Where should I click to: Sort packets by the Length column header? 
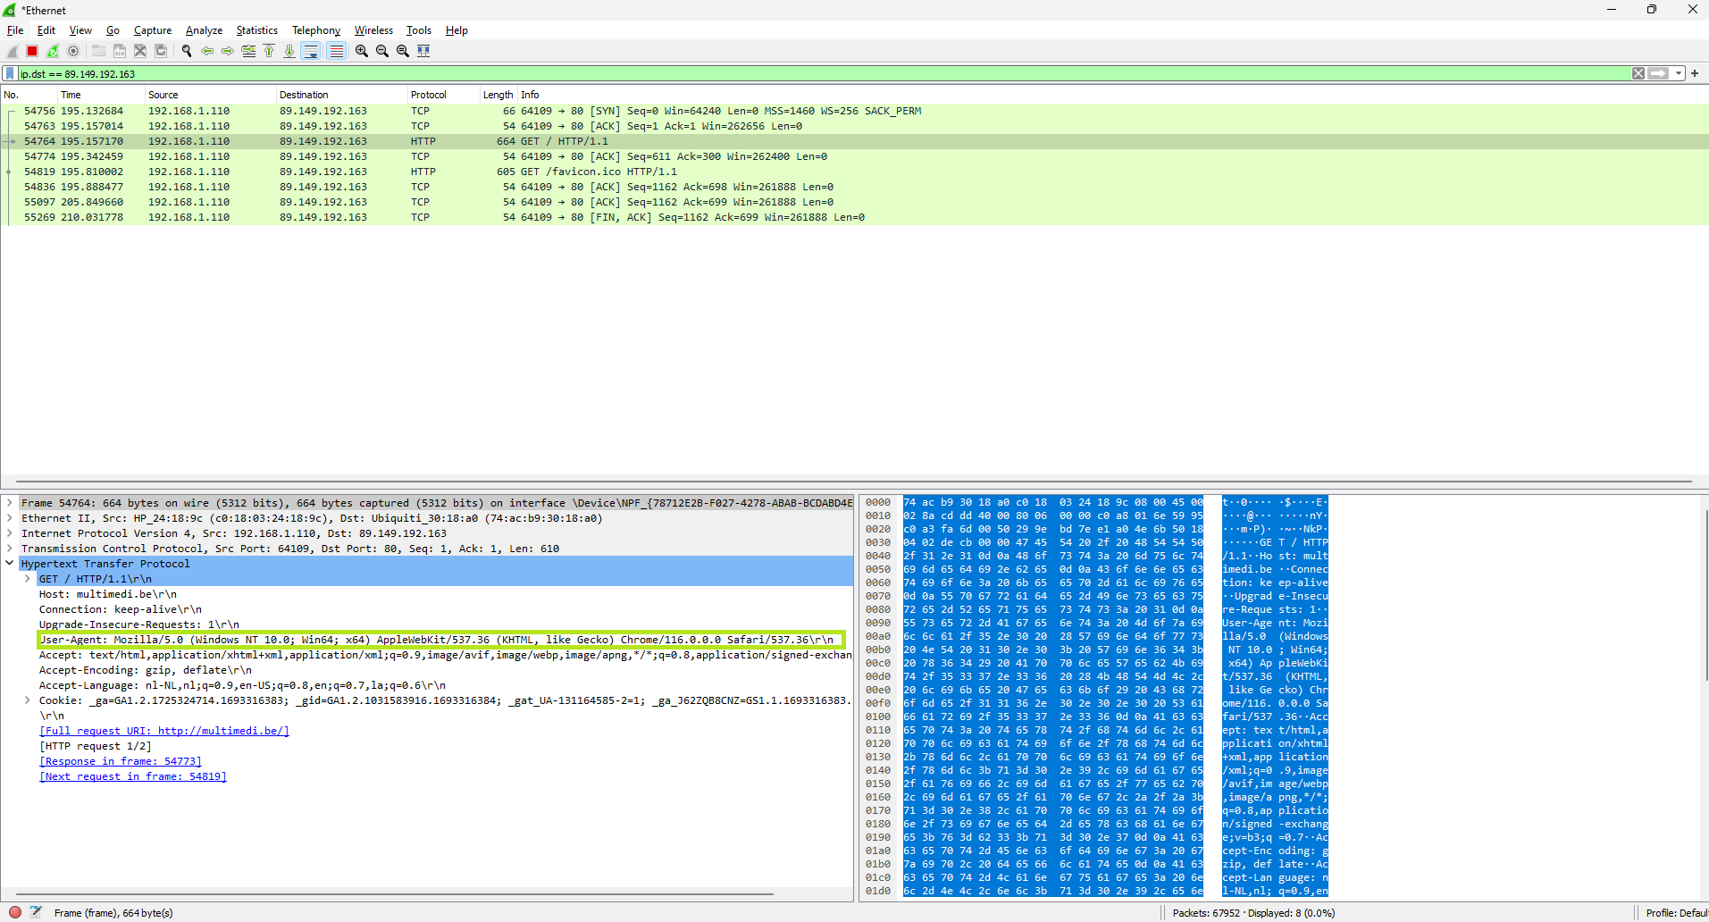point(498,95)
